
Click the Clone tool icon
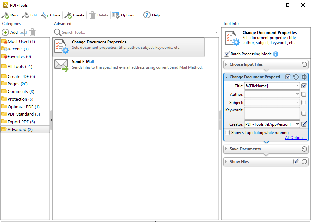click(45, 15)
